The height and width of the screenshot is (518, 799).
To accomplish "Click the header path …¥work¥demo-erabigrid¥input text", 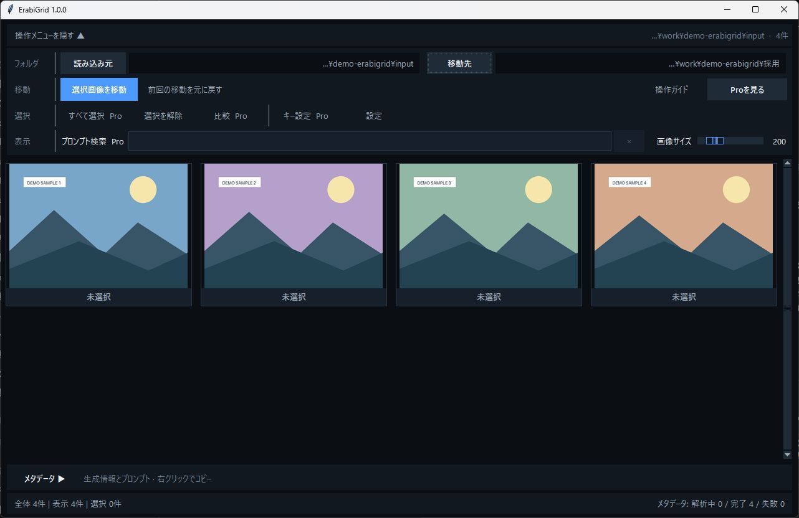I will [x=707, y=35].
